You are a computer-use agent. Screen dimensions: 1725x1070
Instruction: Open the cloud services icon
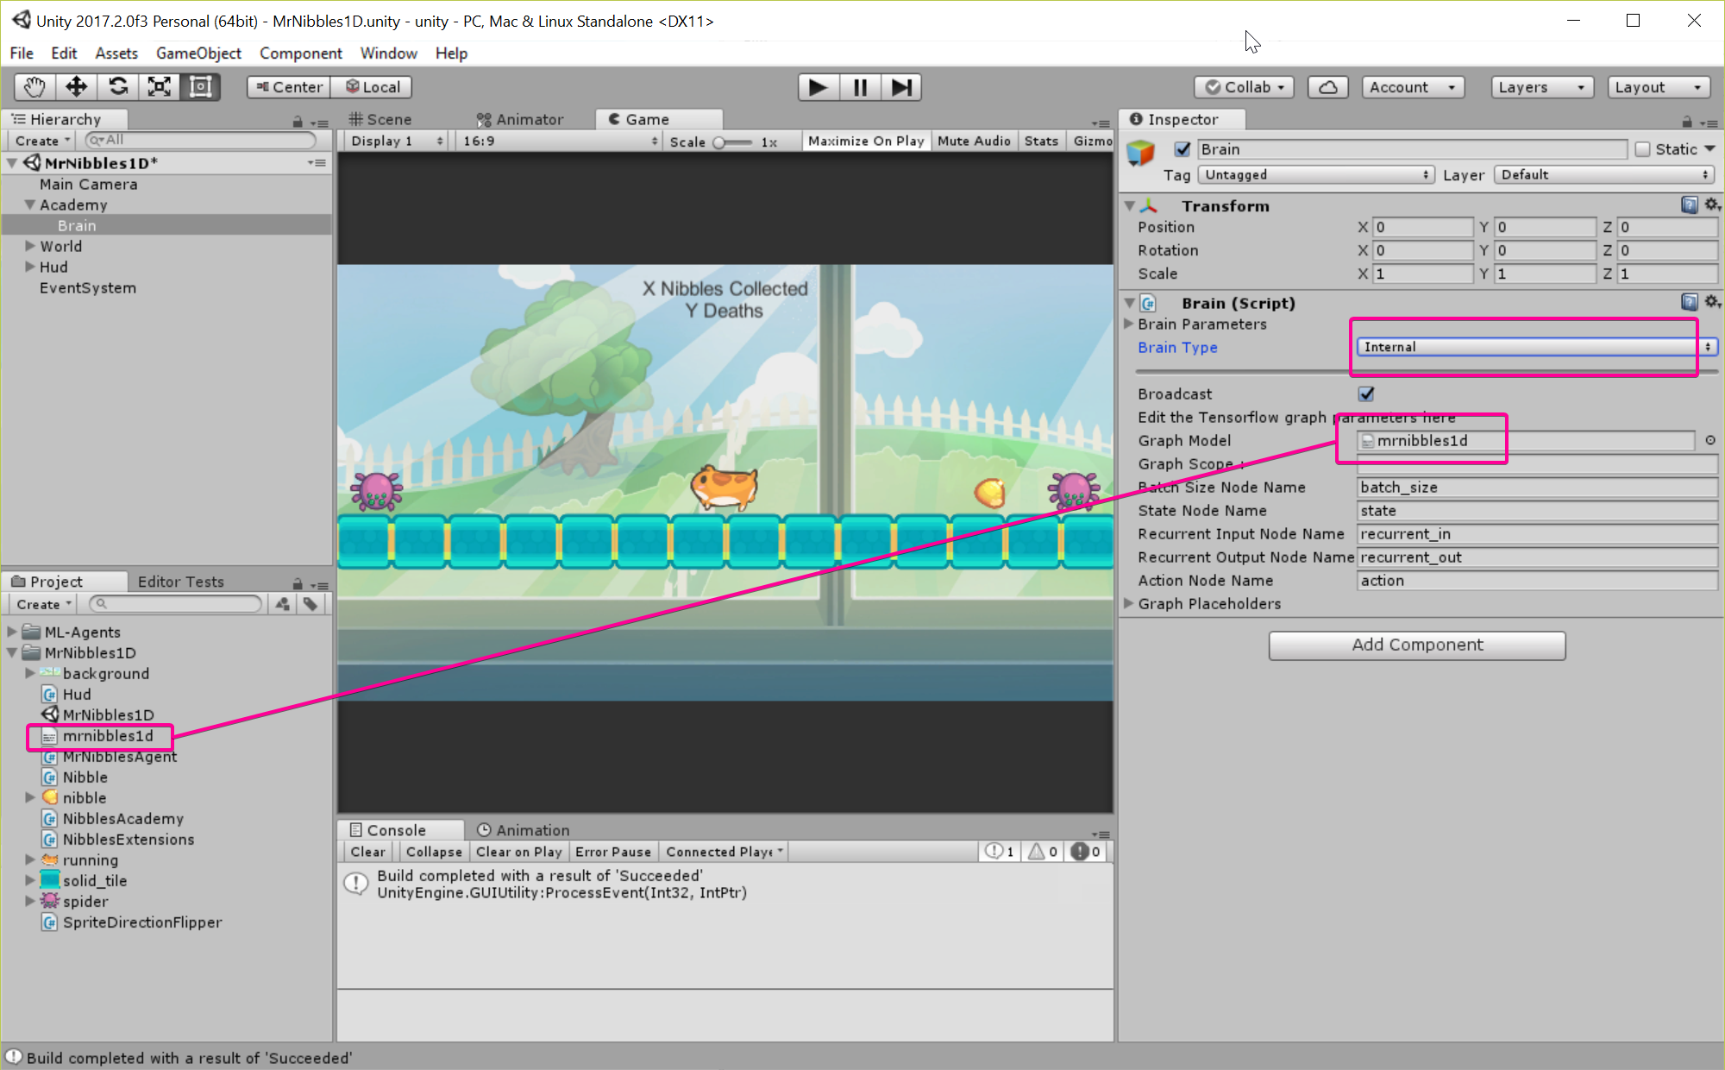click(x=1328, y=87)
